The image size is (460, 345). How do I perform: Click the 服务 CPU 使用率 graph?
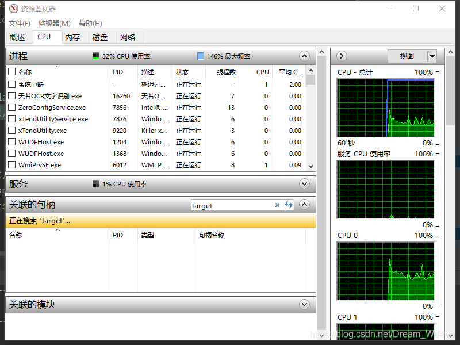[386, 190]
